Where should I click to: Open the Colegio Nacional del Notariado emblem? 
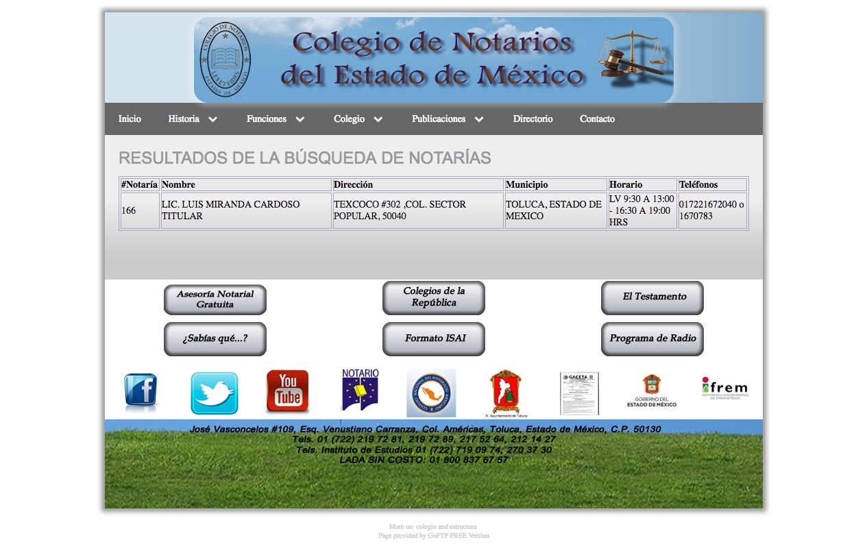[431, 393]
